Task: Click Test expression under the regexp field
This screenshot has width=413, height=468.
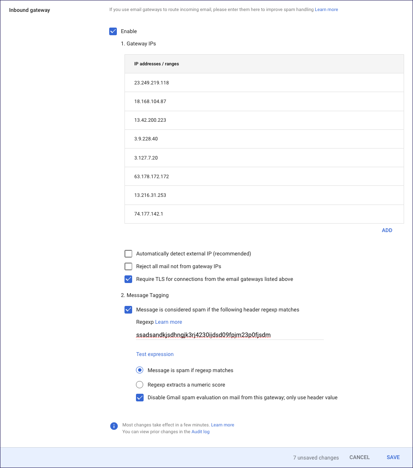Action: coord(154,354)
